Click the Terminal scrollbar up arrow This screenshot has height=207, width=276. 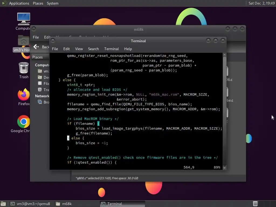click(225, 55)
